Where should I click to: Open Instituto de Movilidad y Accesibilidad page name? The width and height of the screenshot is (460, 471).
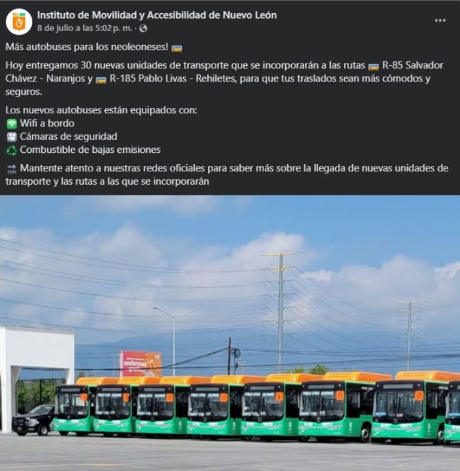point(157,15)
